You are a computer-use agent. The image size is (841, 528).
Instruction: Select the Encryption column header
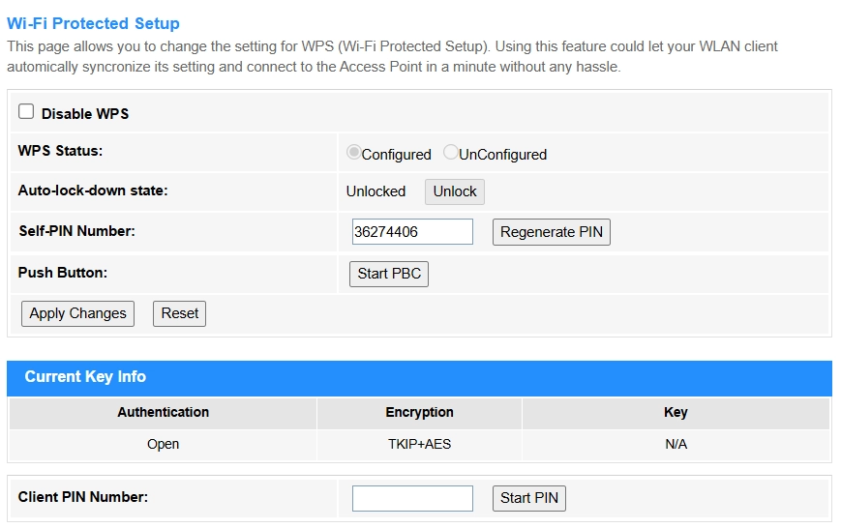click(x=419, y=412)
